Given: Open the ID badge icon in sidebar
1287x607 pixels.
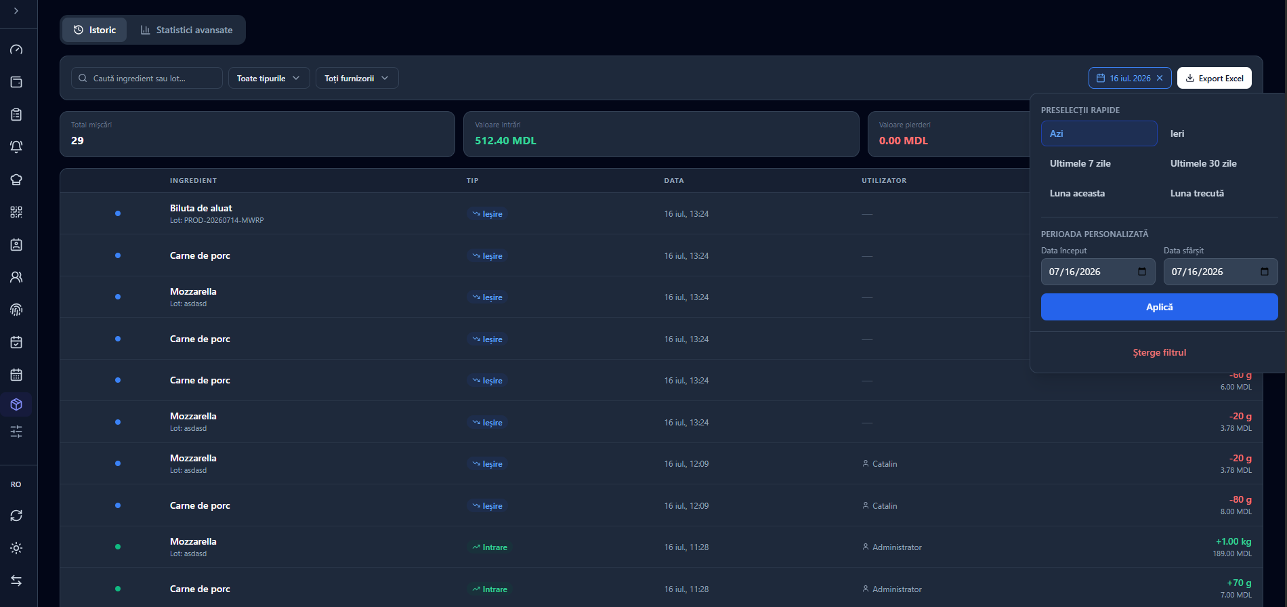Looking at the screenshot, I should 16,245.
